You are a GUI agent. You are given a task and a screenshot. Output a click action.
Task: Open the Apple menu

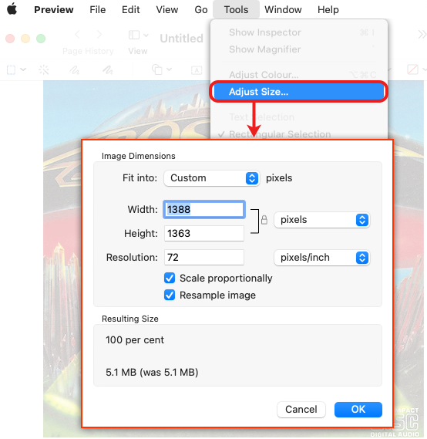coord(12,9)
